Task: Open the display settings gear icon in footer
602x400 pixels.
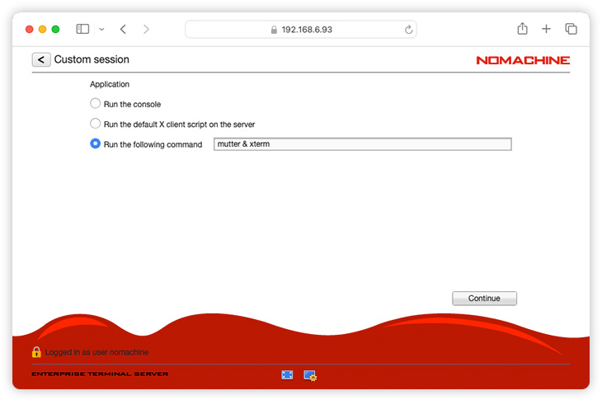Action: coord(310,375)
